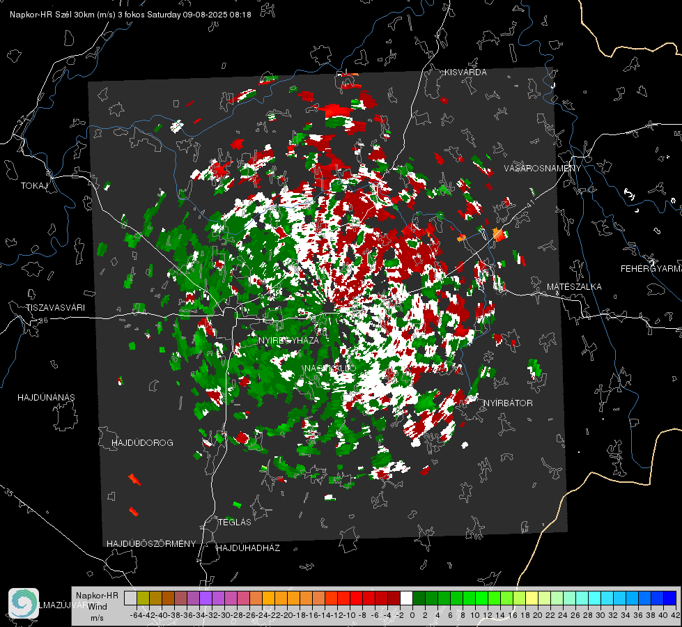This screenshot has height=627, width=682.
Task: Click the FEHÉRGYARMAT label at the right edge
Action: 651,269
